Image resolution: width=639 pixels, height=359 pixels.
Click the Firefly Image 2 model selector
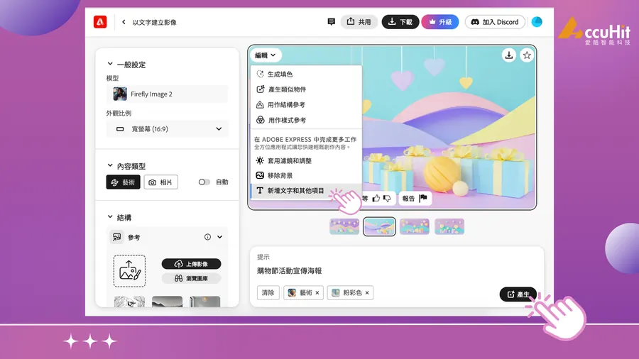pos(167,94)
